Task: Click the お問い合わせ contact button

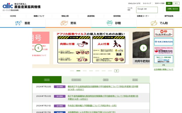Action: [x=173, y=9]
